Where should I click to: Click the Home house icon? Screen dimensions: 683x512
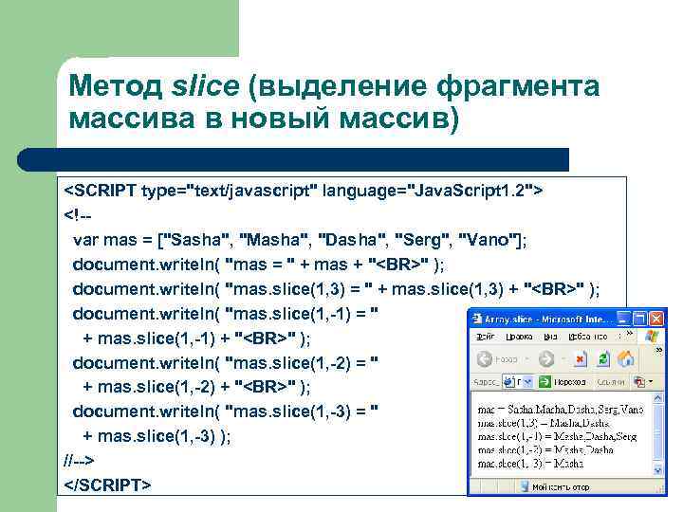point(626,359)
